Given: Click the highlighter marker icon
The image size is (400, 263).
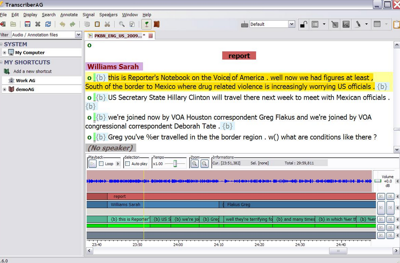Looking at the screenshot, I should pyautogui.click(x=358, y=24).
